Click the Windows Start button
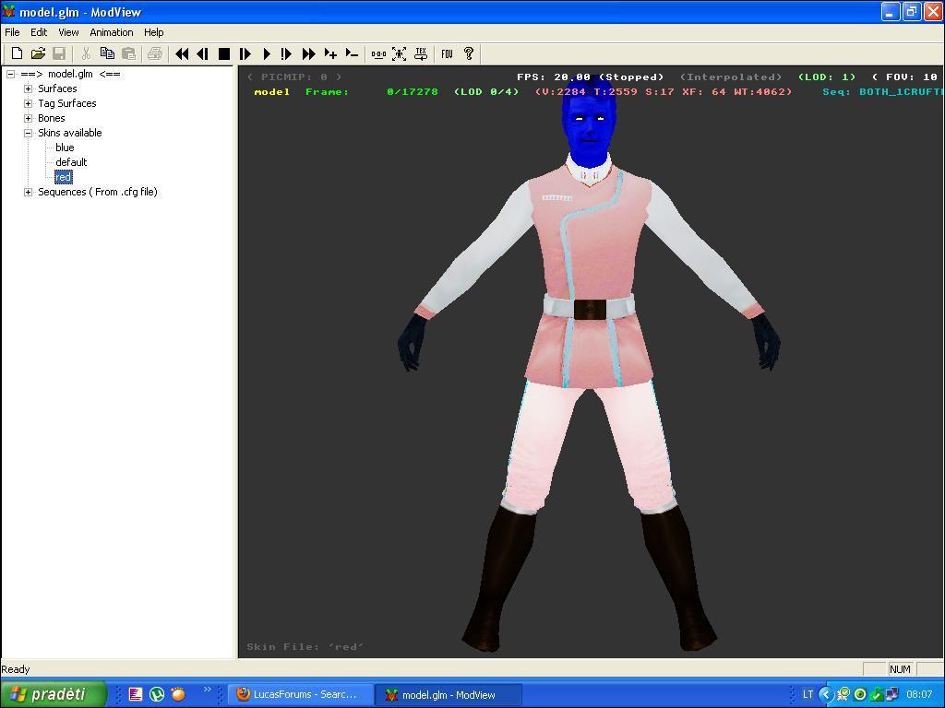945x708 pixels. tap(53, 694)
